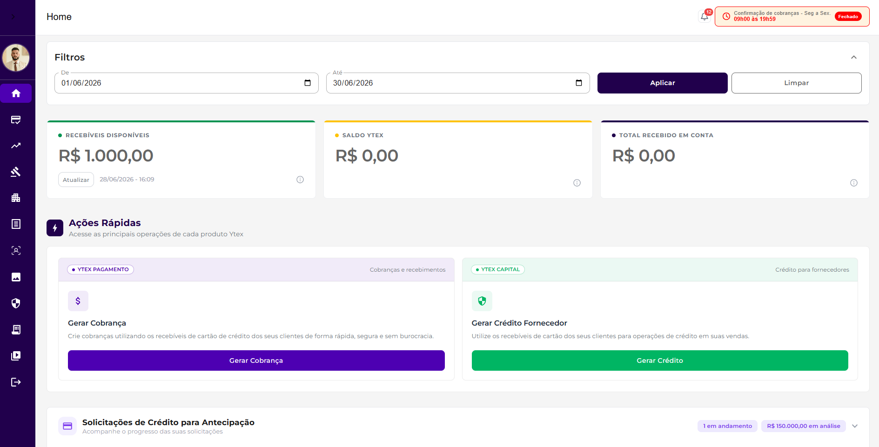
Task: Open the face recognition sidebar icon
Action: [x=16, y=251]
